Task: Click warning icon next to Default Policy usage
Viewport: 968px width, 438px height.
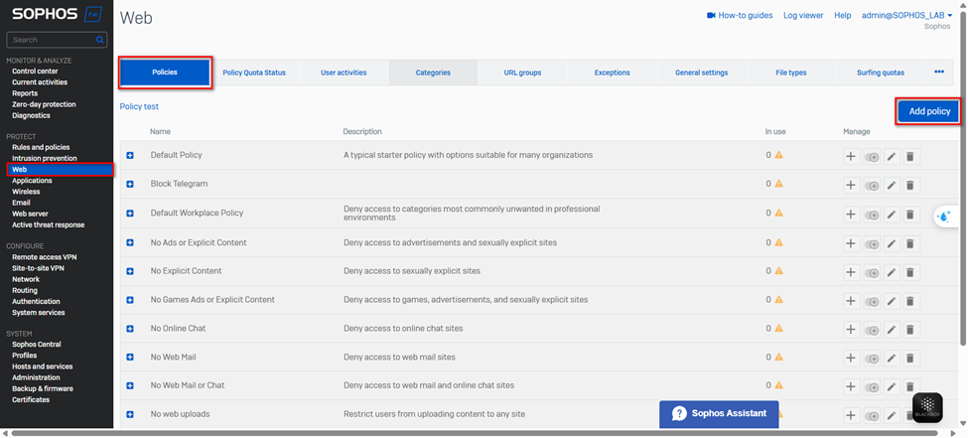Action: [x=778, y=156]
